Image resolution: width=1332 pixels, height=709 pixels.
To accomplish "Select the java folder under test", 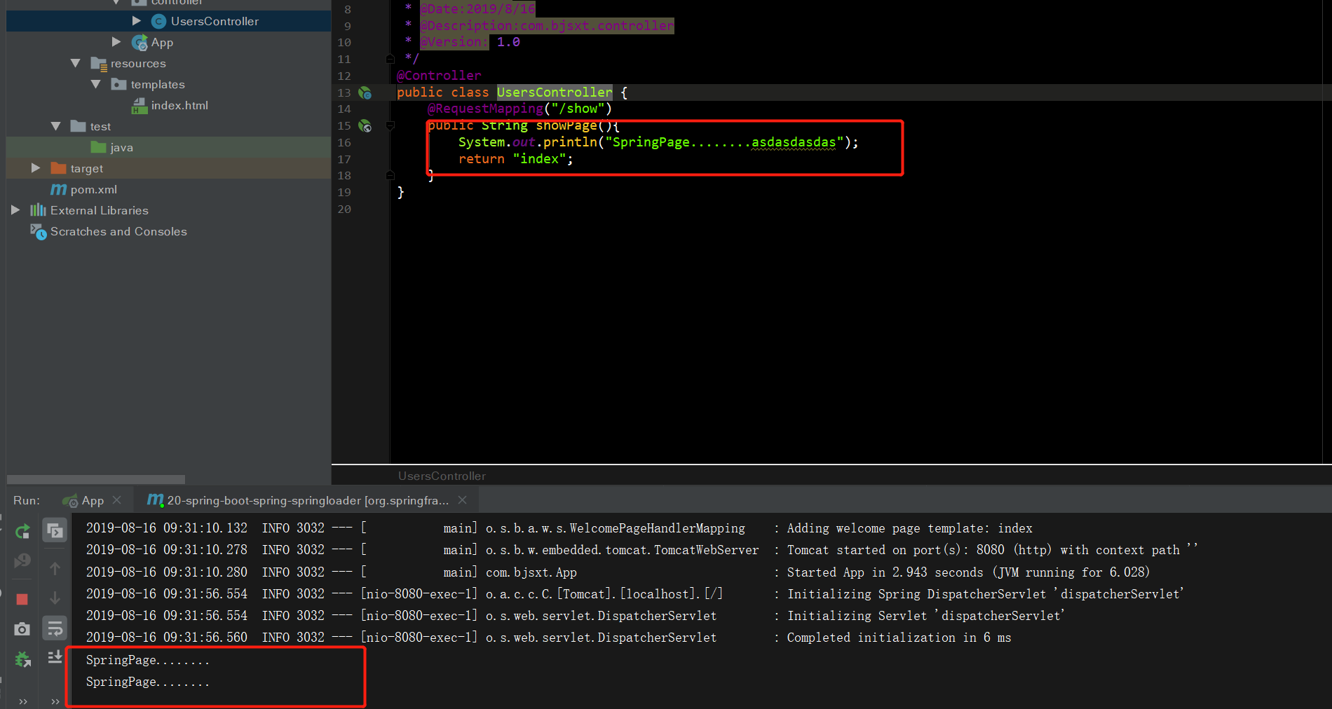I will click(121, 147).
